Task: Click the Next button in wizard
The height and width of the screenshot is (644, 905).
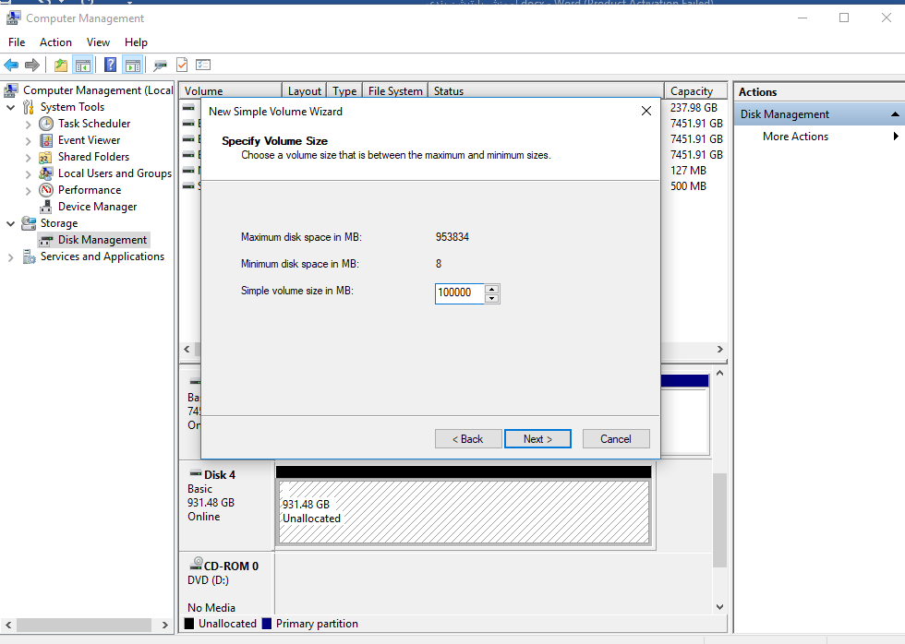Action: (537, 439)
